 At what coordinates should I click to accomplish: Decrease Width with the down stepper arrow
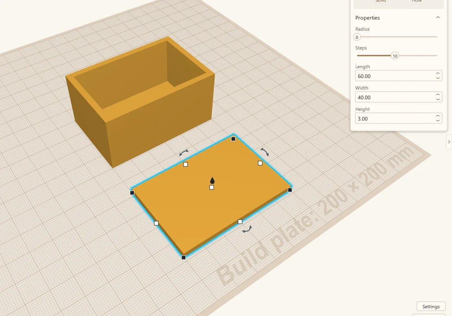(x=438, y=100)
